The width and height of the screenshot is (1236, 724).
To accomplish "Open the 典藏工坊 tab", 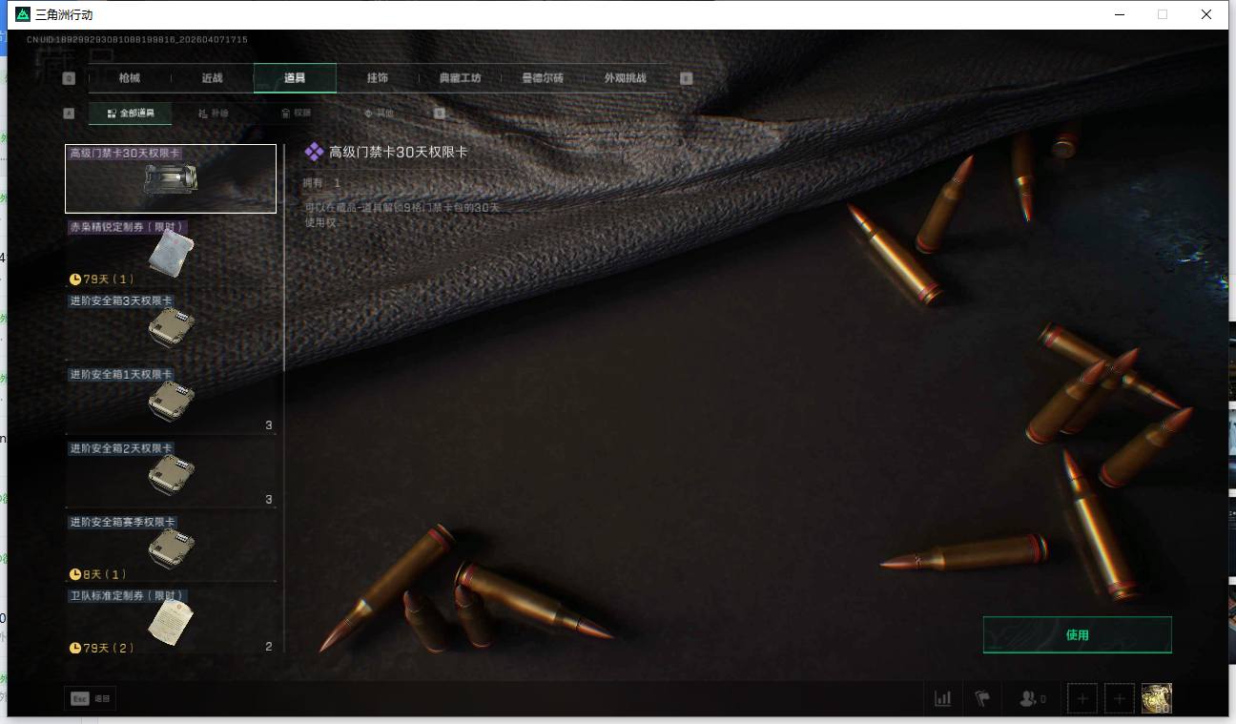I will 460,78.
